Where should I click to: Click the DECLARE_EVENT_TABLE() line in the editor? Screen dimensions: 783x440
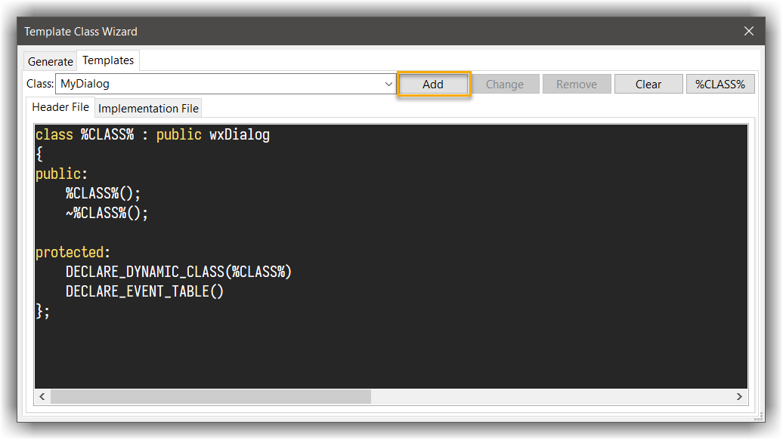pos(144,291)
